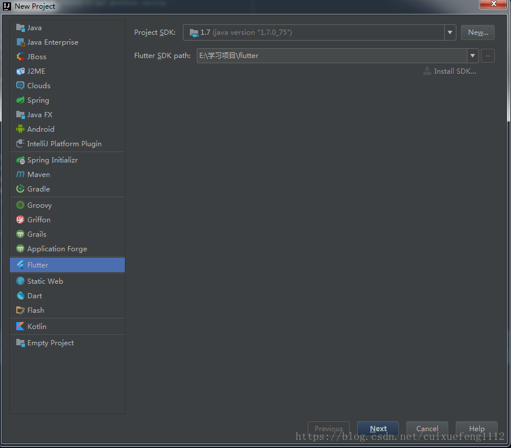Click the Application Forge icon
This screenshot has height=448, width=511.
[x=20, y=249]
